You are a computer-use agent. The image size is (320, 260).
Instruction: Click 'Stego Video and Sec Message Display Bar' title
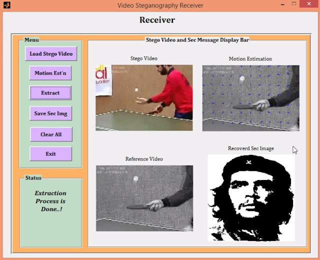197,40
